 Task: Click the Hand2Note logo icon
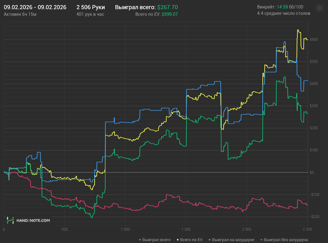coord(10,220)
